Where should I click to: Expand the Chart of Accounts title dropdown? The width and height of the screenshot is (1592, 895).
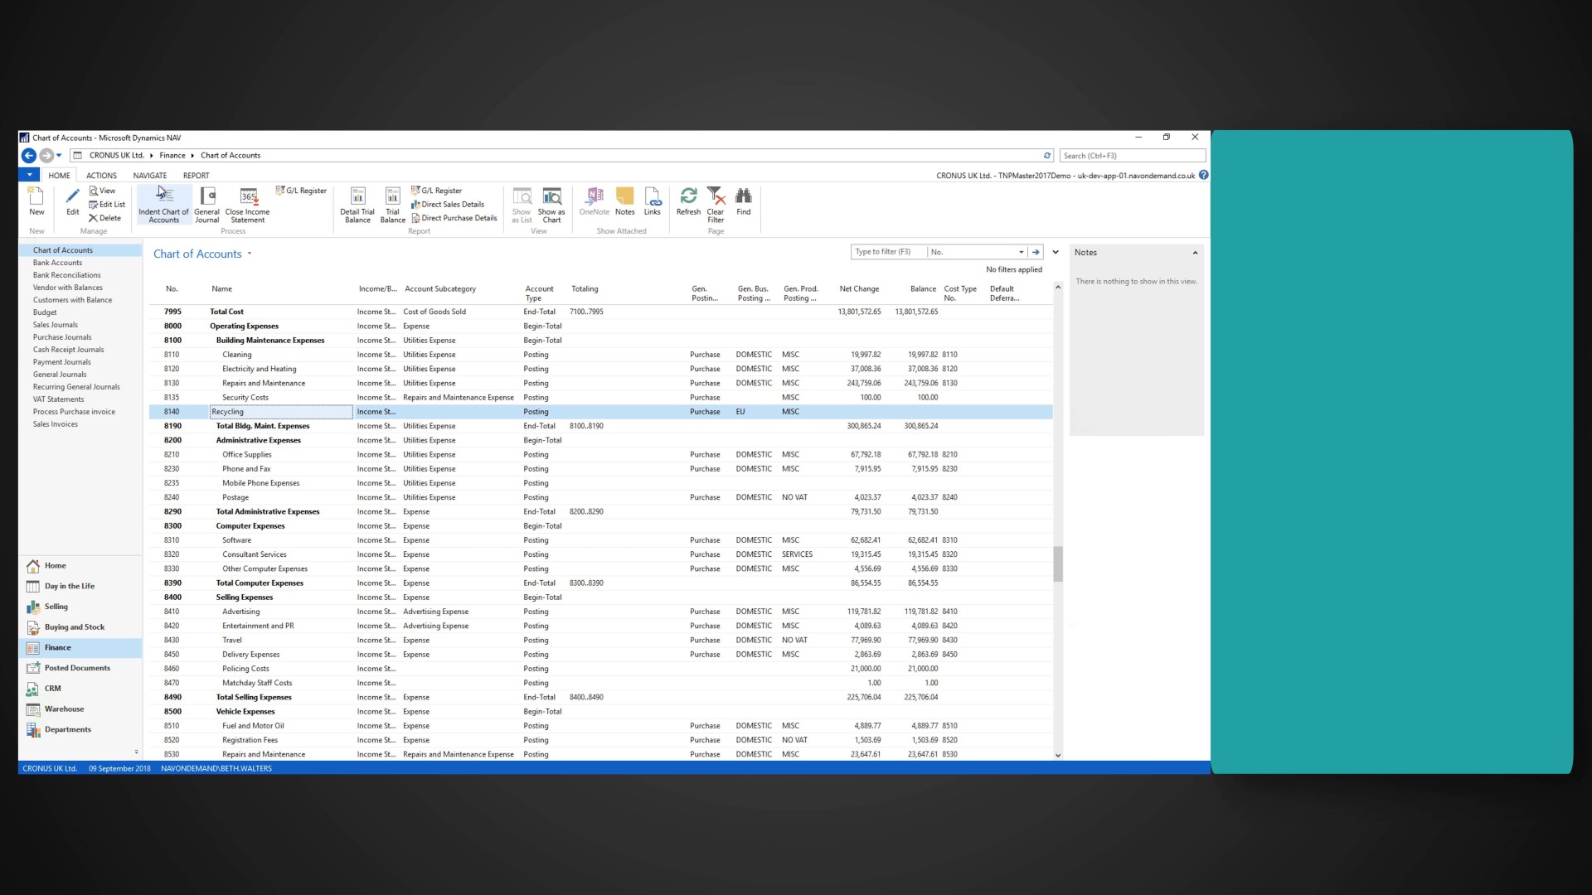coord(250,254)
